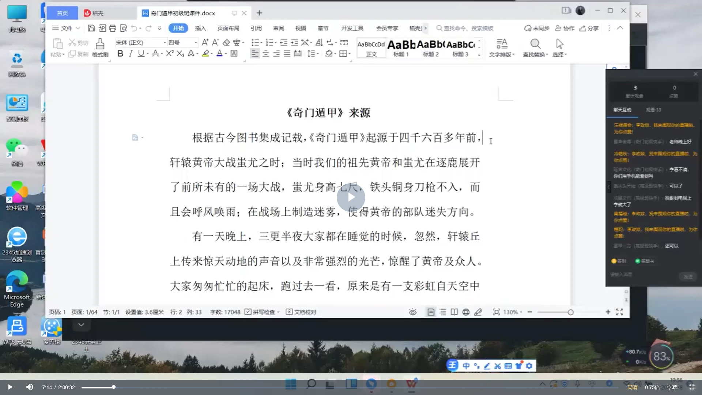Click the 协作 collaborate button
This screenshot has height=395, width=702.
click(x=565, y=28)
